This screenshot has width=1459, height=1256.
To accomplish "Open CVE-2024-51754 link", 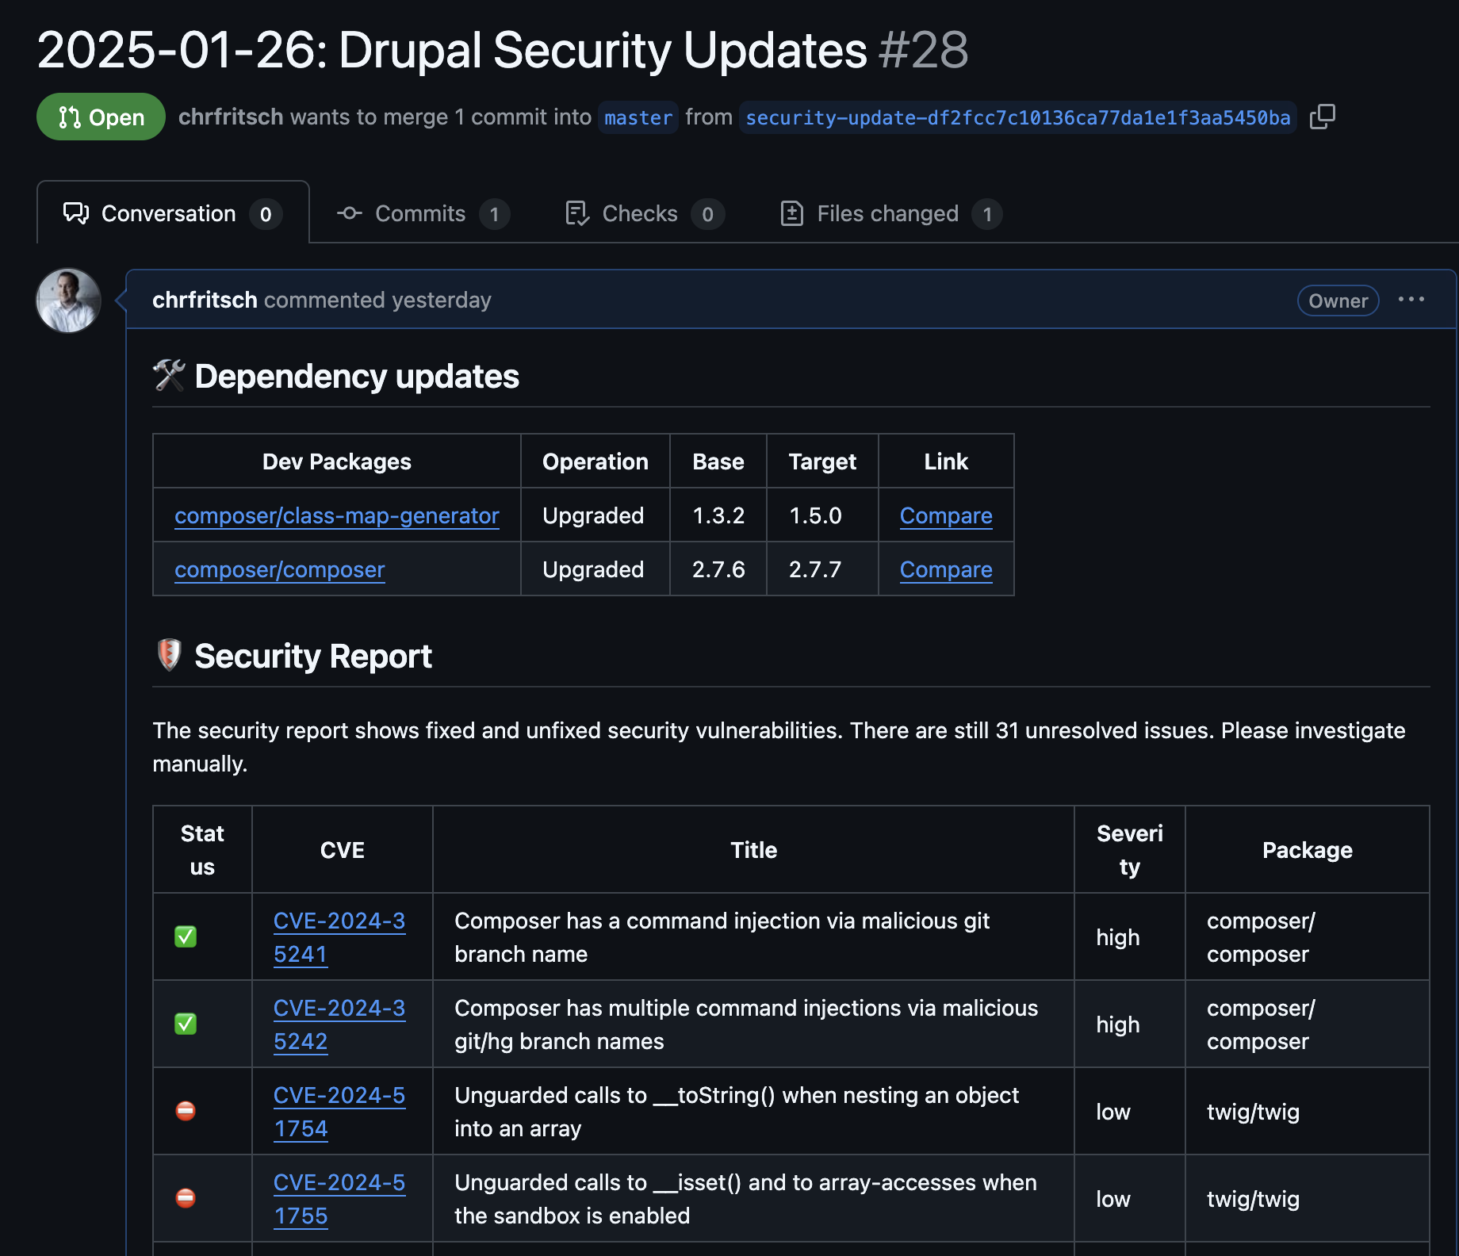I will [339, 1112].
